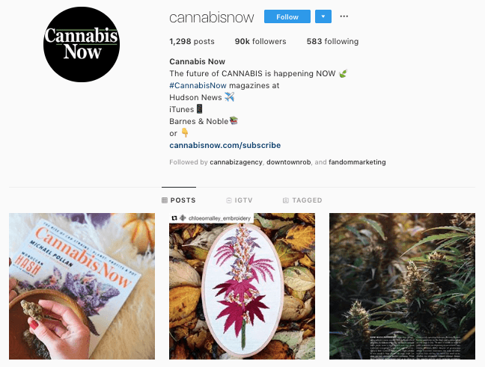Click the TAGGED person-frame icon
This screenshot has width=485, height=367.
pos(286,200)
